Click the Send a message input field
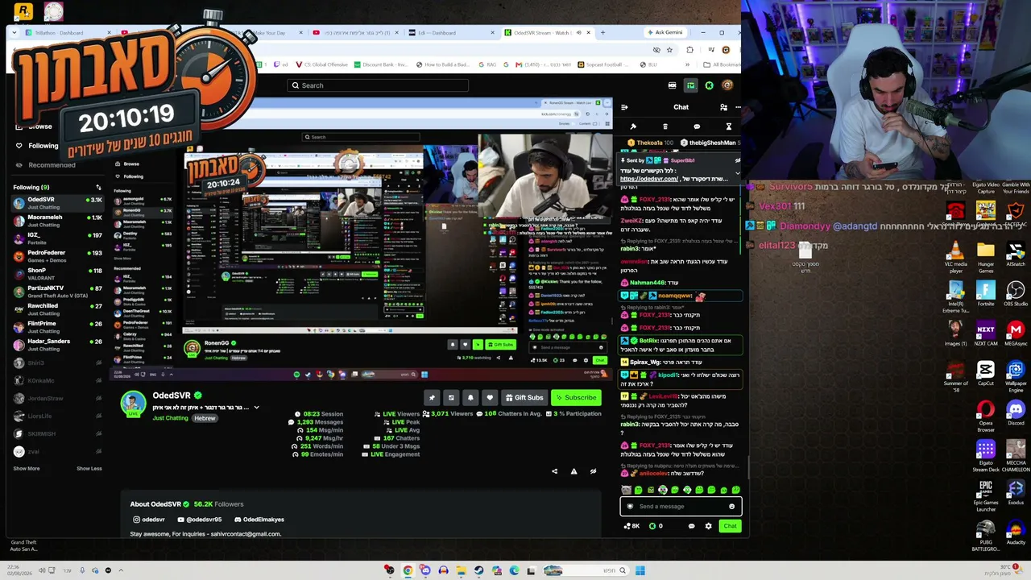The image size is (1031, 580). (681, 507)
